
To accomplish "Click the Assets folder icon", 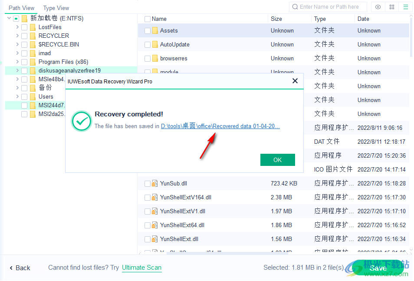I will [x=155, y=30].
